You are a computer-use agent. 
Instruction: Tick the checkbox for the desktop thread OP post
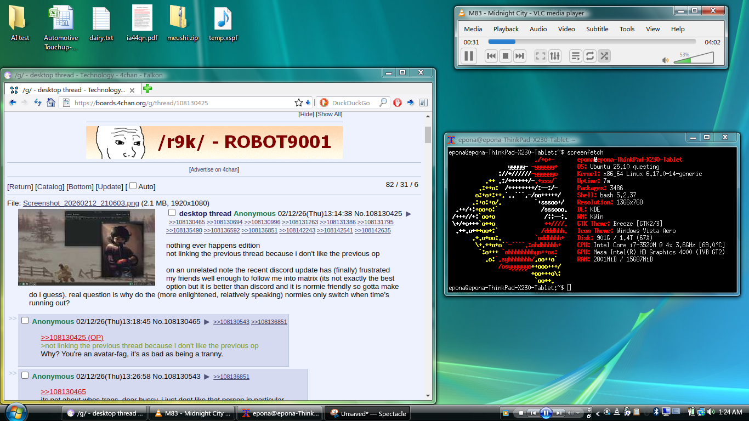pos(172,213)
